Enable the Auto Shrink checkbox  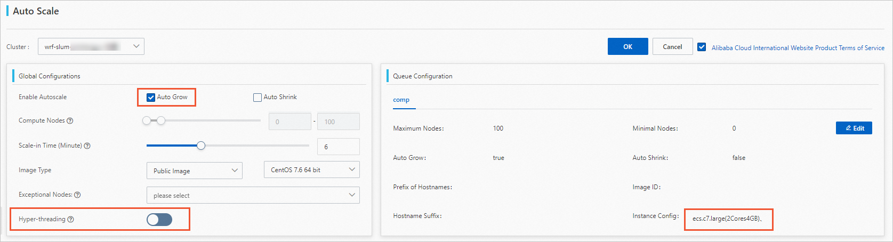[258, 98]
